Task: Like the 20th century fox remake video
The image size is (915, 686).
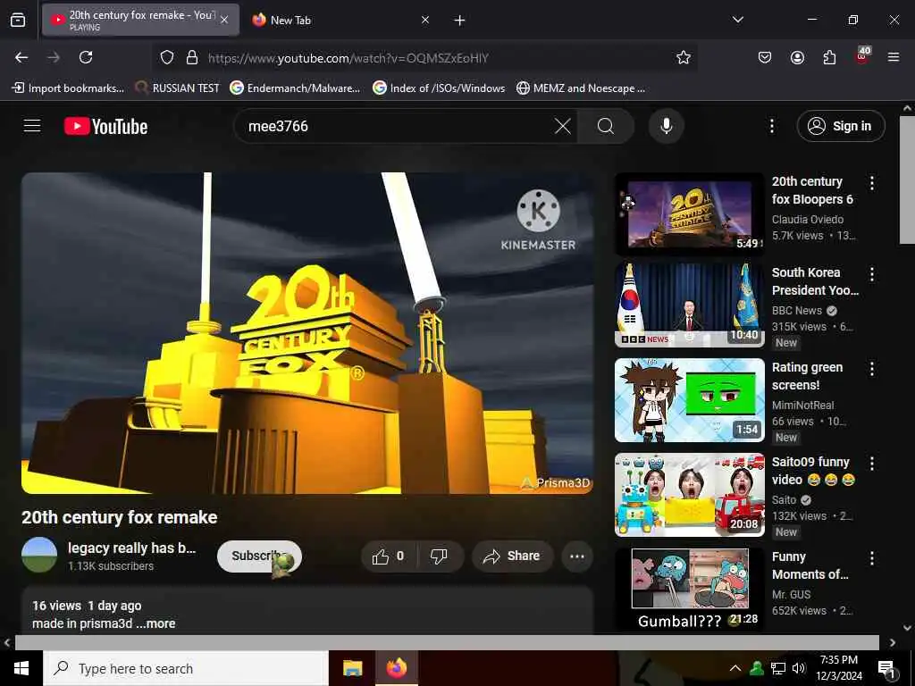Action: click(390, 556)
